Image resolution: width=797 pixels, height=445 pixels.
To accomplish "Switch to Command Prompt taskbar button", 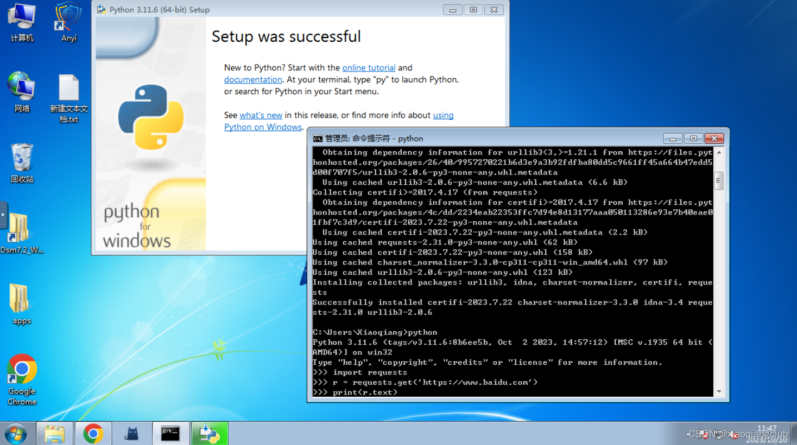I will click(x=170, y=434).
